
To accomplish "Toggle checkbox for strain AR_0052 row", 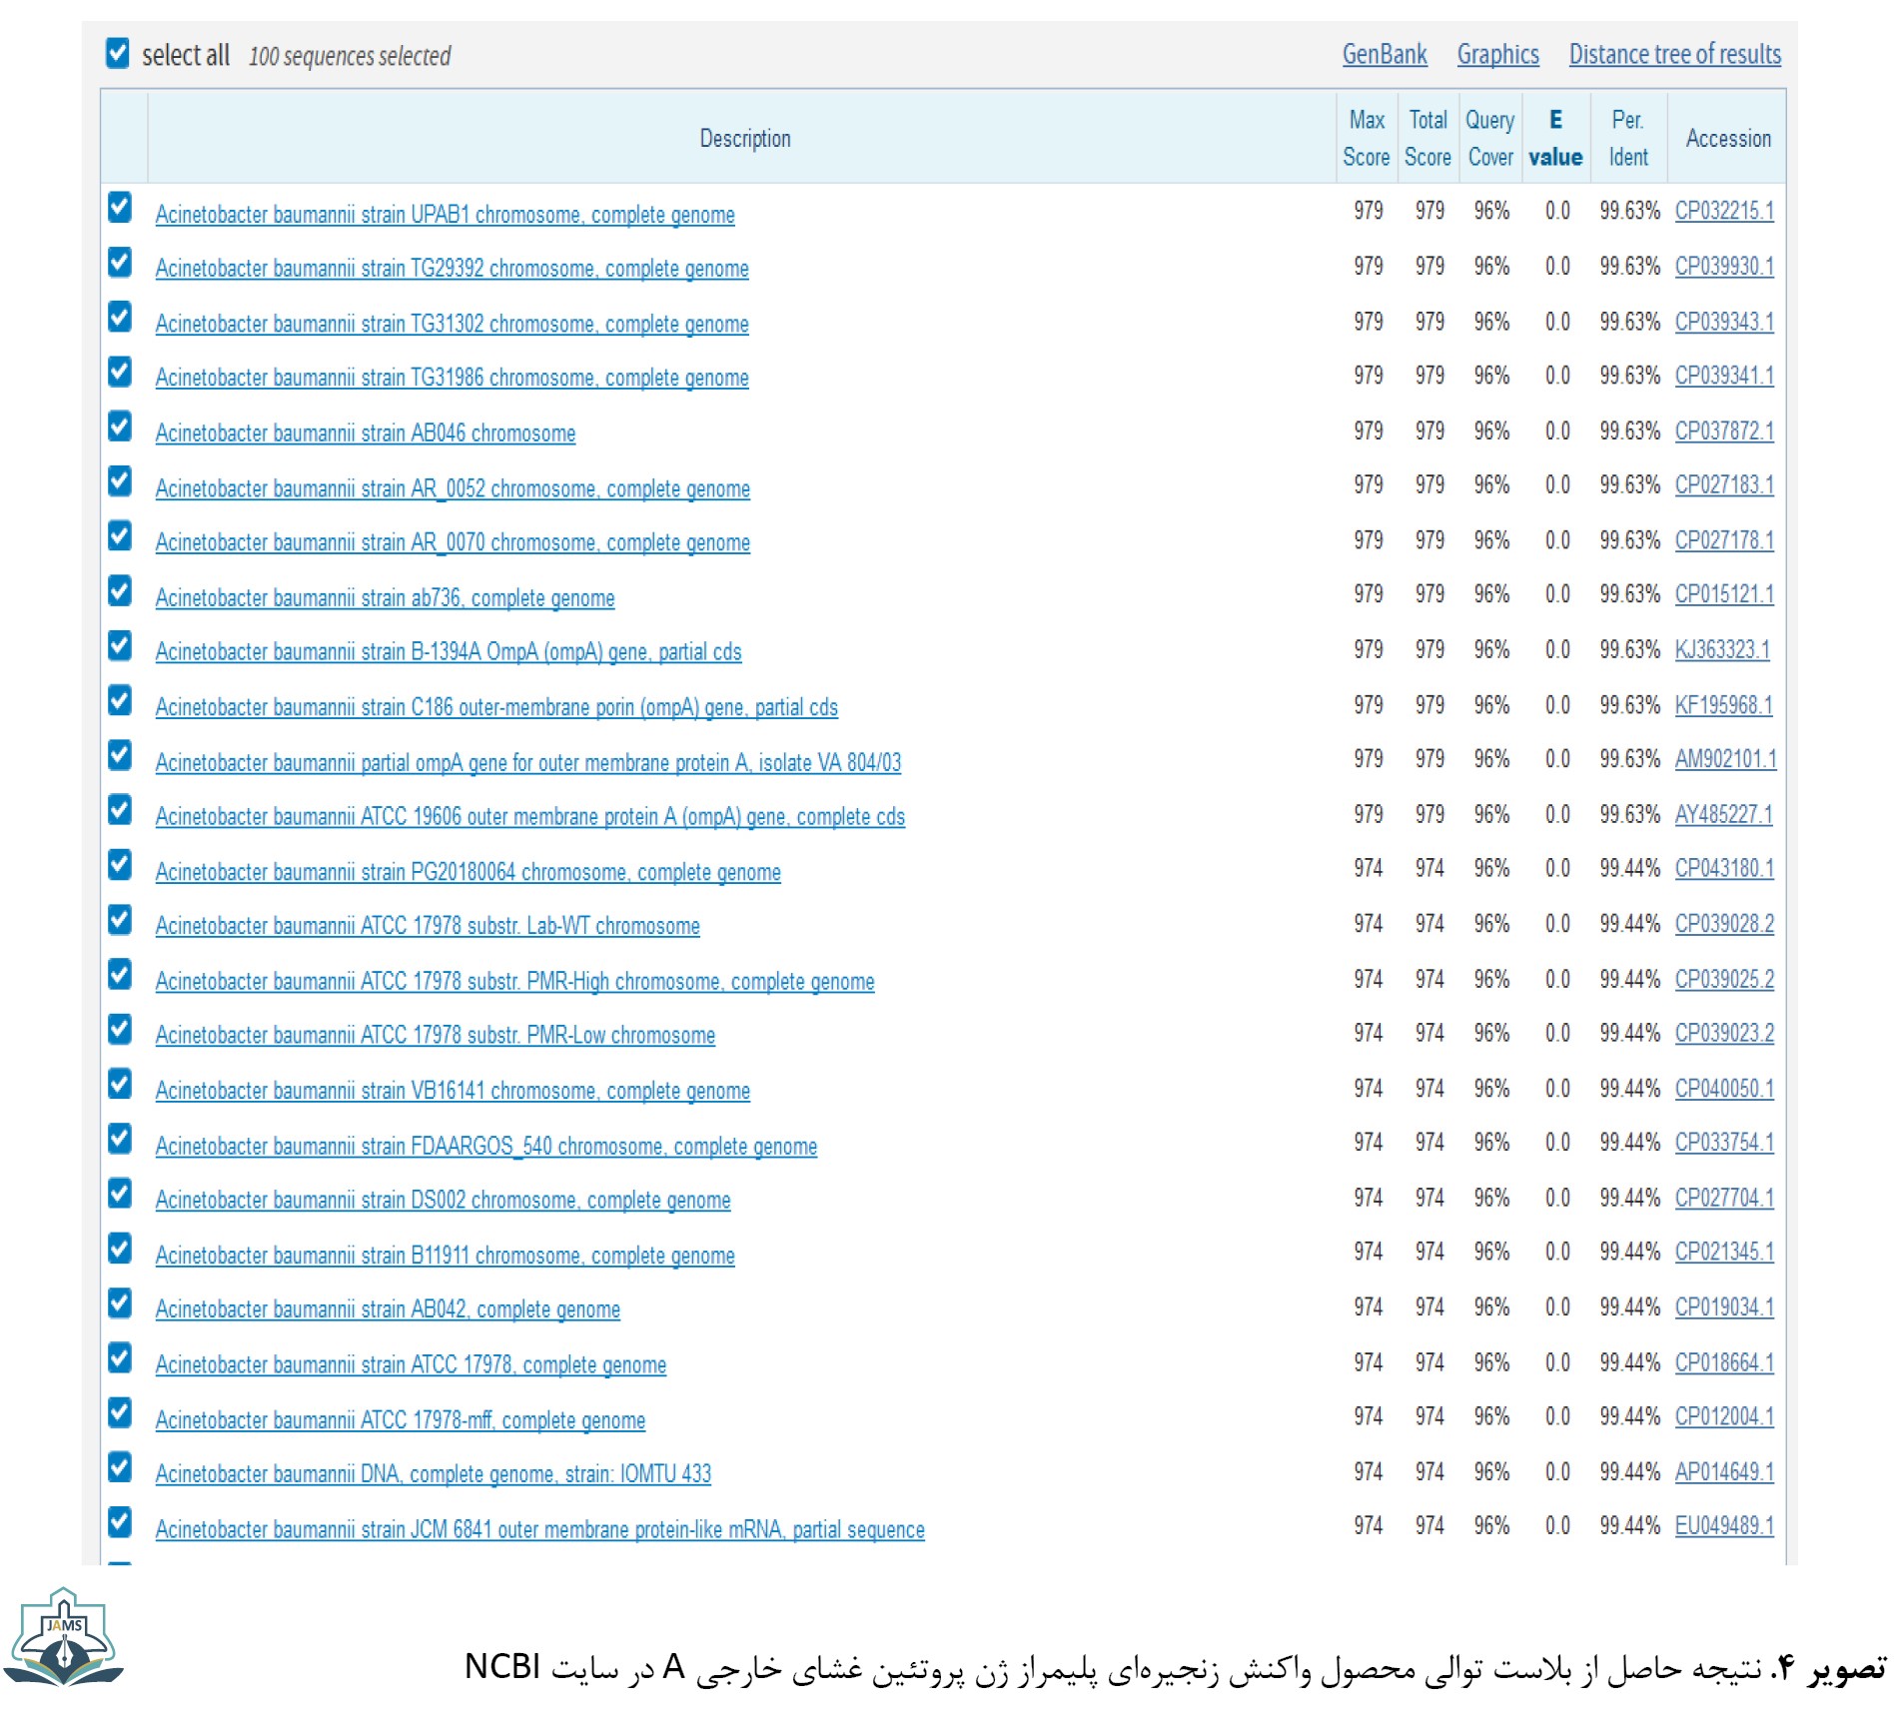I will point(120,480).
